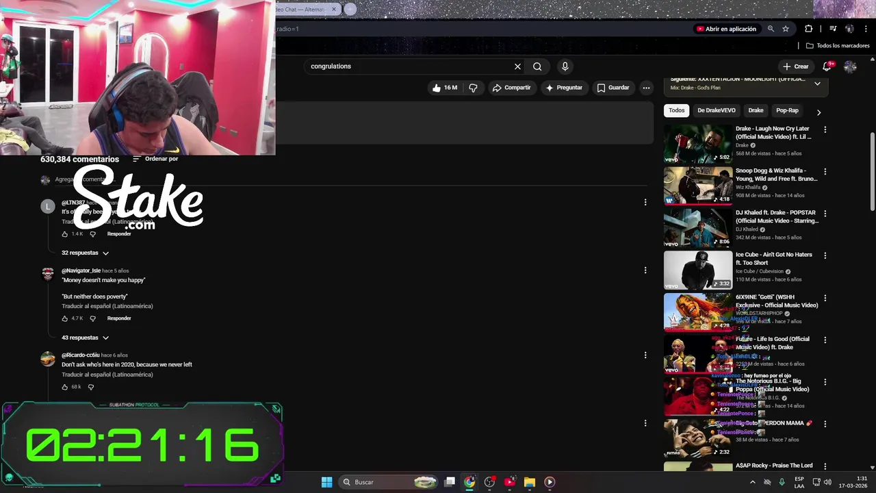Open the Chrome three-dot menu
The image size is (876, 493).
click(866, 29)
